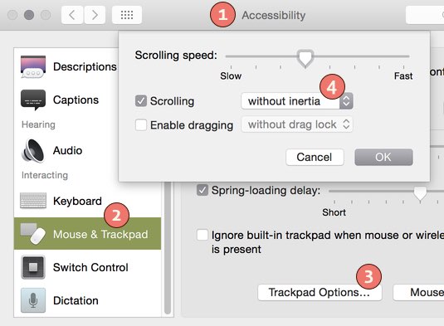
Task: Click the Scrolling speed slider thumb
Action: [x=305, y=59]
